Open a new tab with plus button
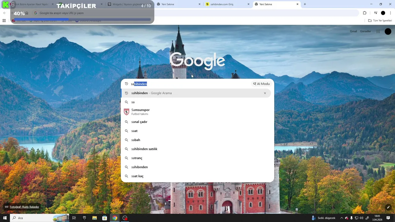Viewport: 395px width, 222px height. (305, 4)
